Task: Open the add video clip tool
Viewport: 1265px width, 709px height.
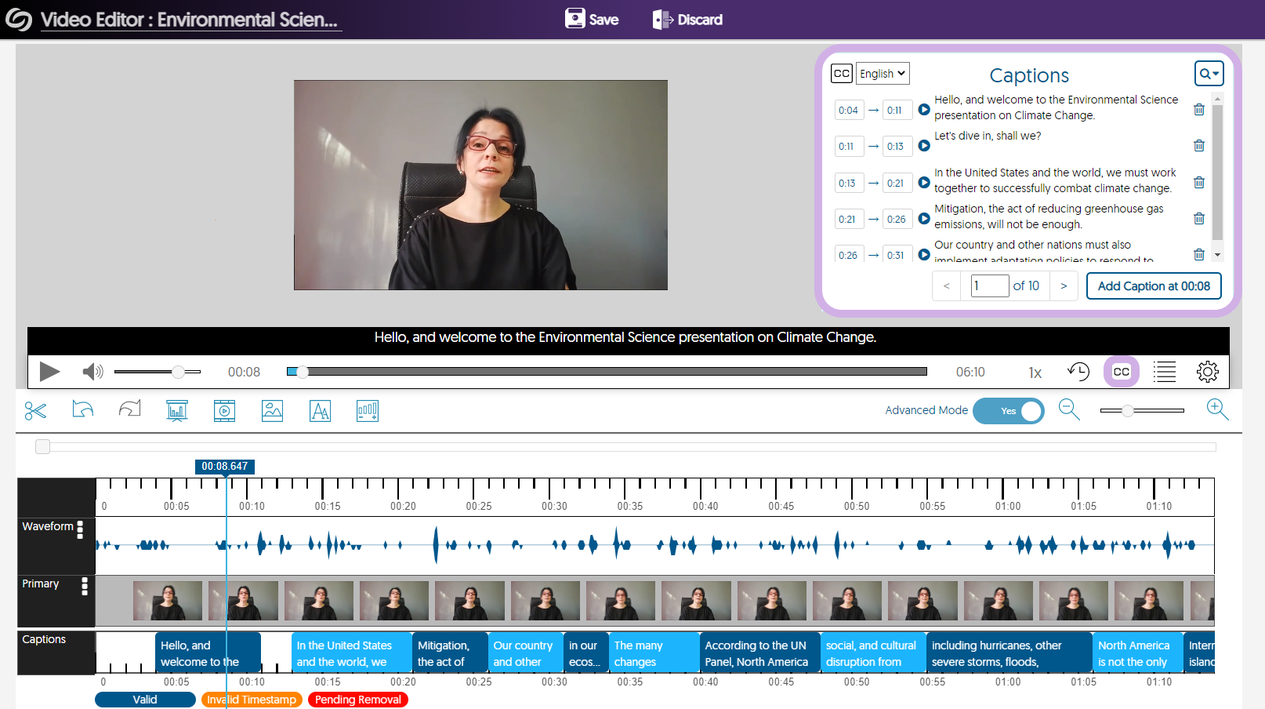Action: (x=224, y=410)
